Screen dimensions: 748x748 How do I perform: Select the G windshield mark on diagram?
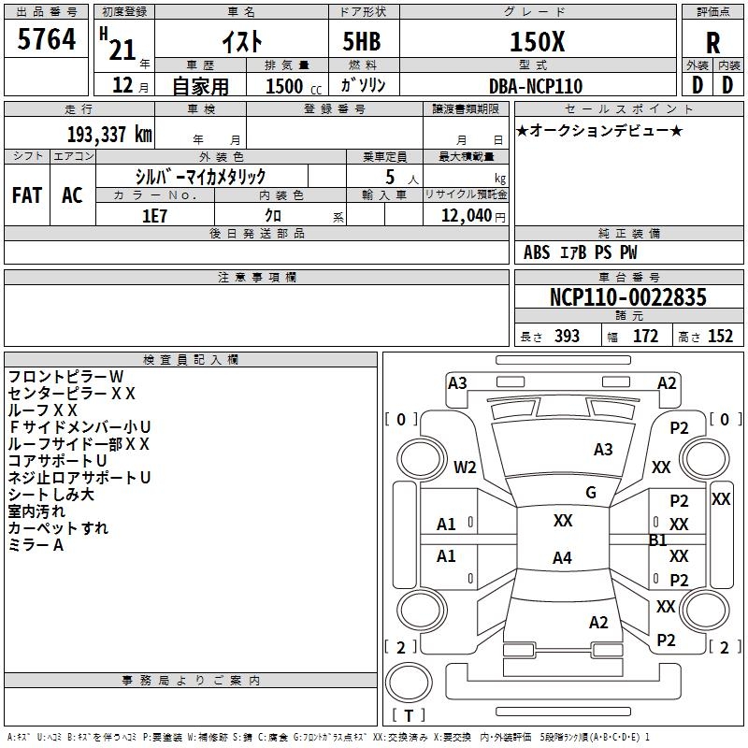(591, 493)
